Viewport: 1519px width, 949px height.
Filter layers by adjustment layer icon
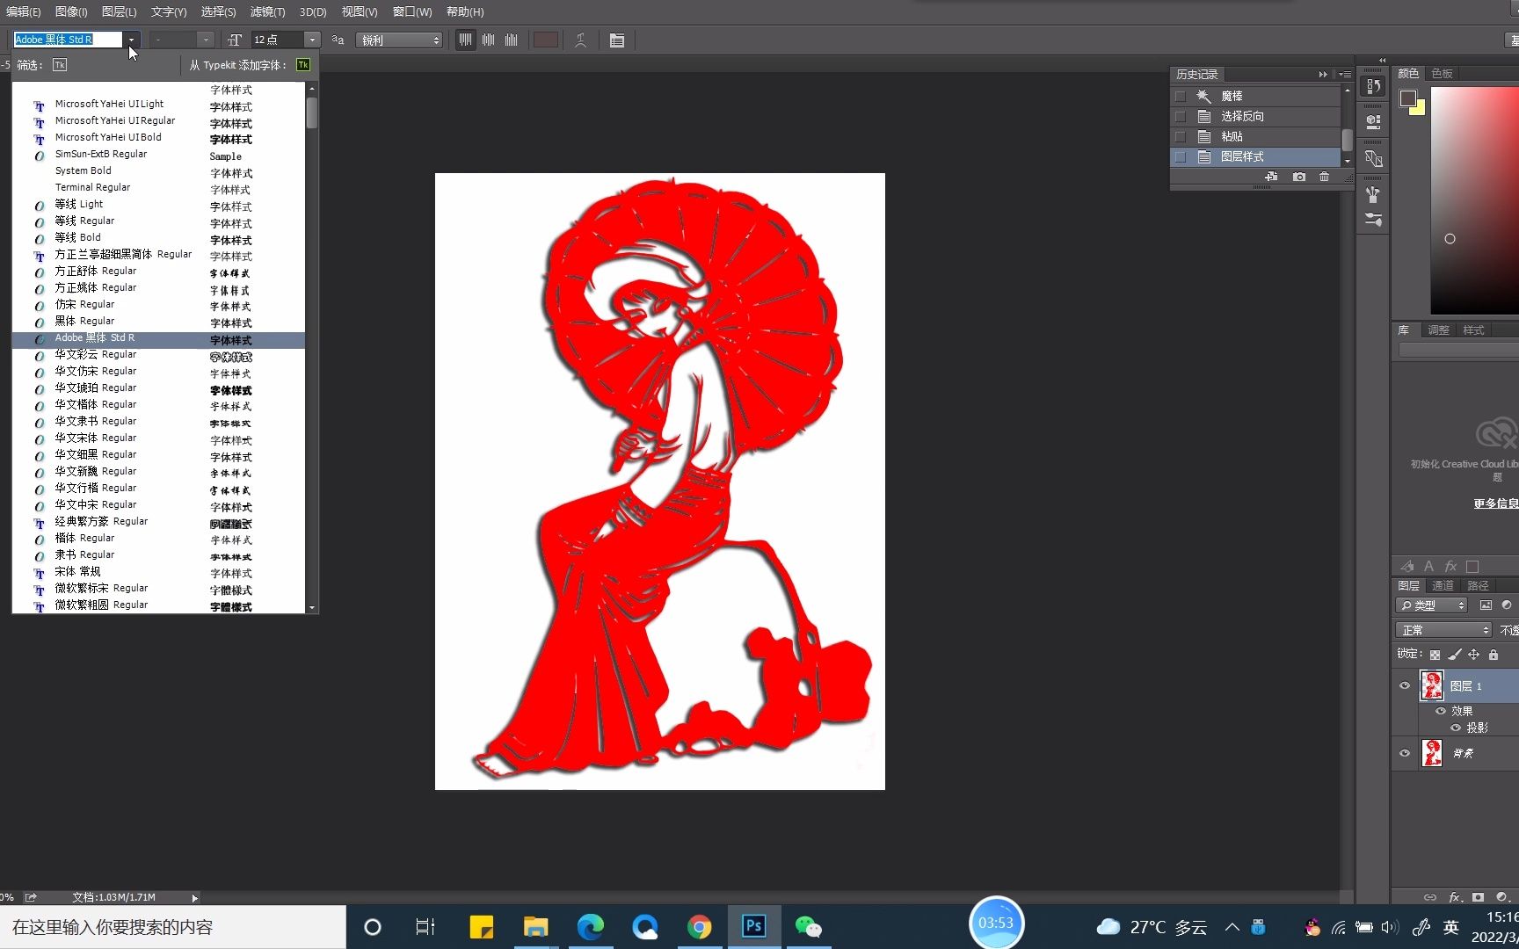1507,605
